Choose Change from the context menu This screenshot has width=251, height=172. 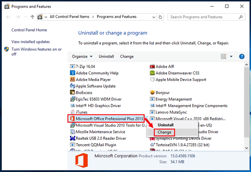[x=164, y=132]
